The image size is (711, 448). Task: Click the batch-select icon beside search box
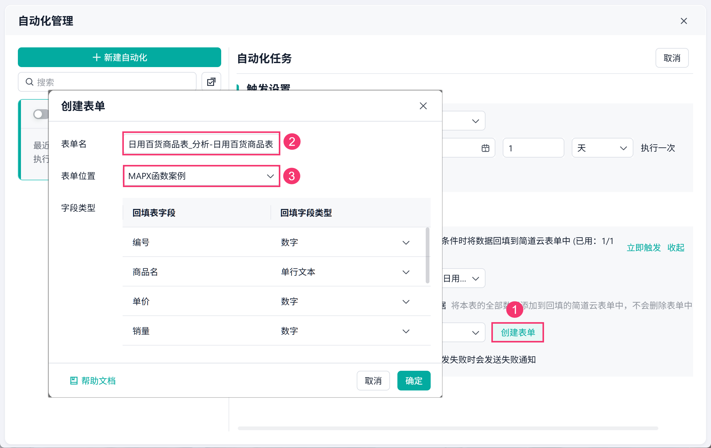[211, 82]
